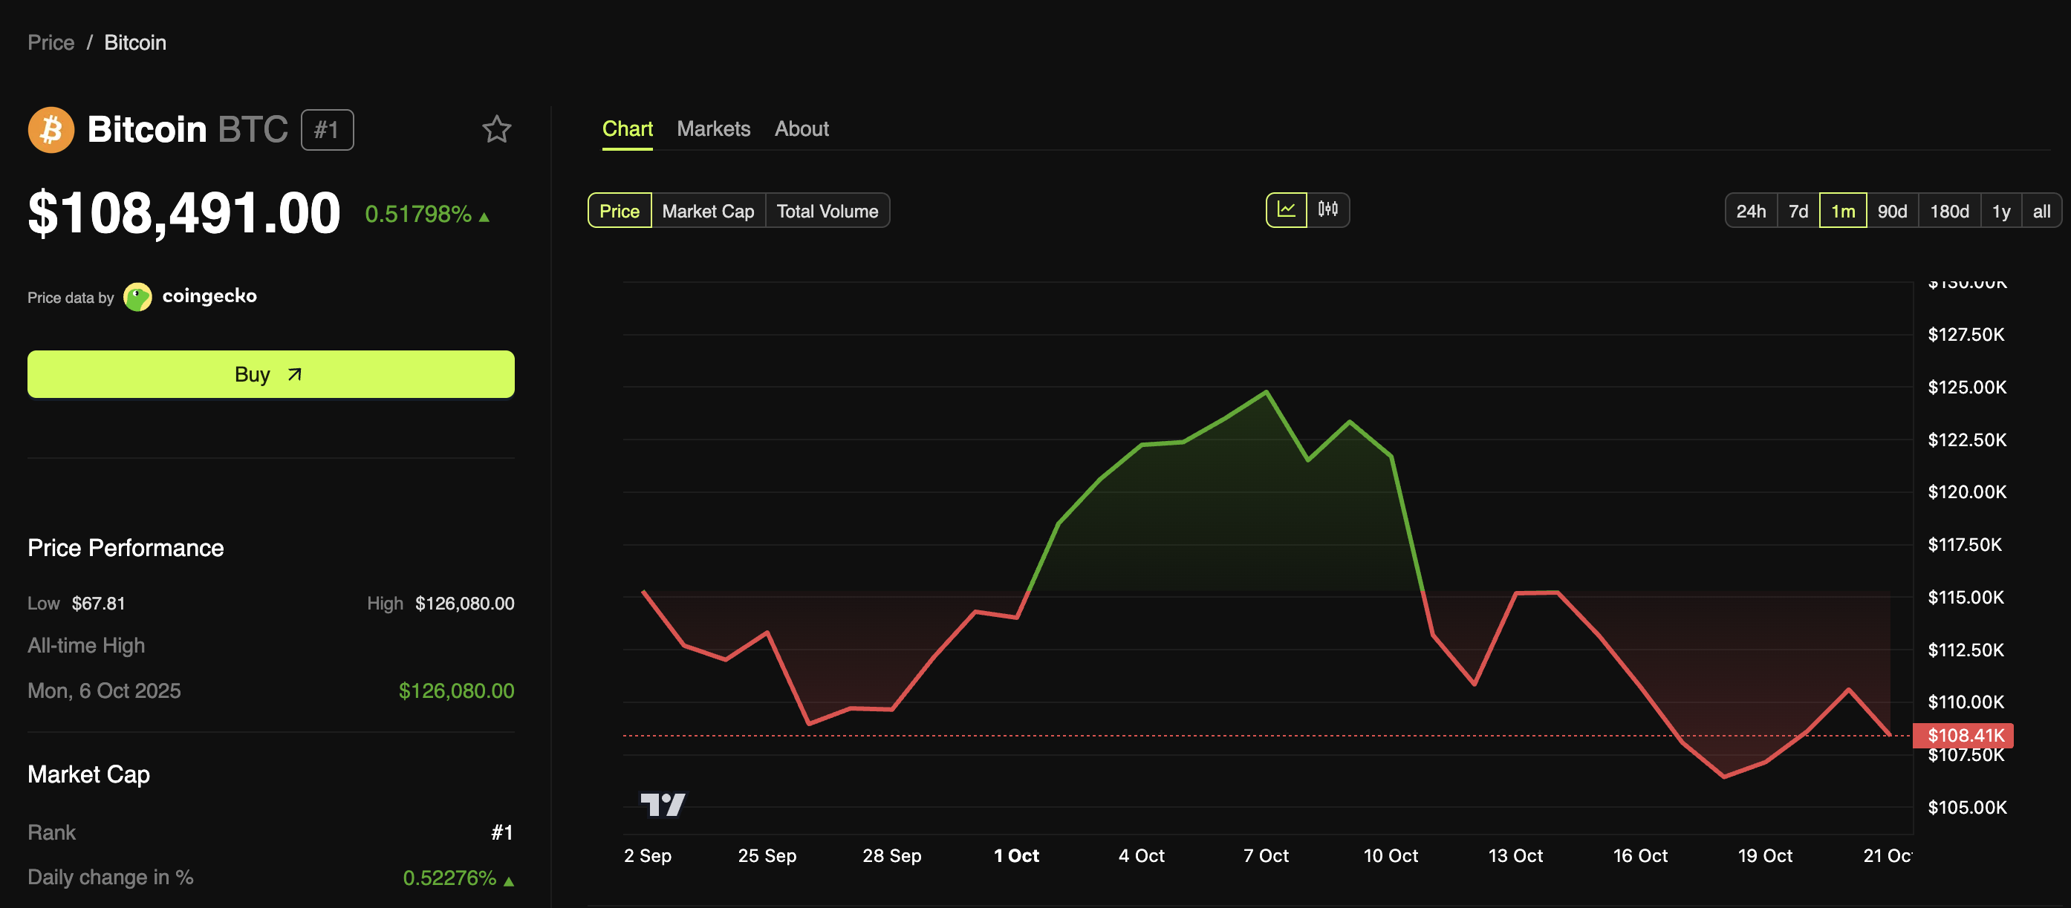Click the $108.41K current price marker
This screenshot has height=908, width=2071.
1965,735
